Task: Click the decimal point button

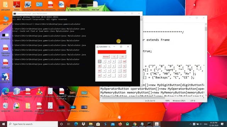Action: [114, 75]
